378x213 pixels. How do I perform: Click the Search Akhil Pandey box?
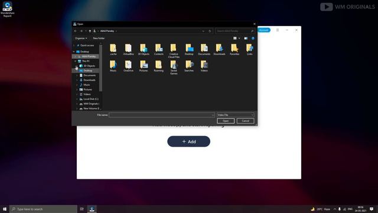pyautogui.click(x=235, y=31)
